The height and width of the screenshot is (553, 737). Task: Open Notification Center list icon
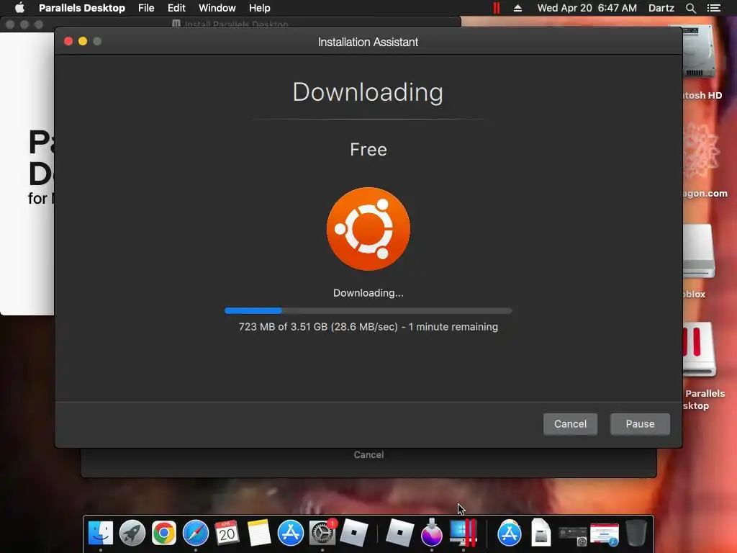pos(713,8)
